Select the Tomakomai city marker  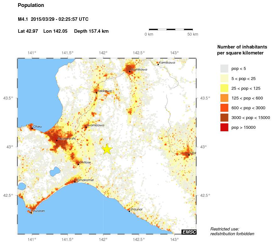75,182
